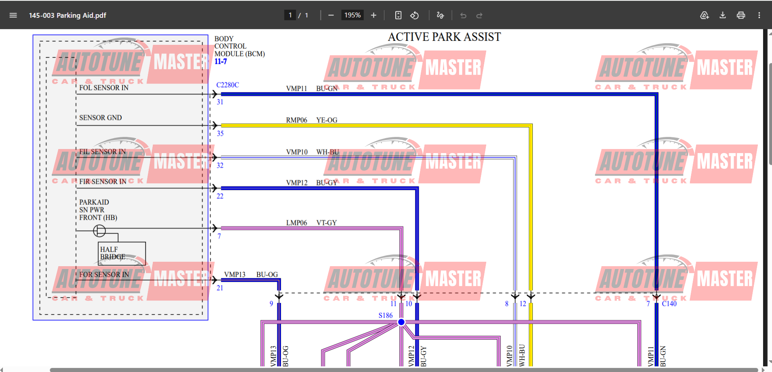Click the HALF BRIDGE box
This screenshot has width=772, height=372.
click(x=122, y=253)
